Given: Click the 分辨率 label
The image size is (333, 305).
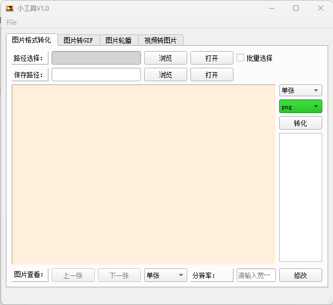Looking at the screenshot, I should (x=212, y=275).
